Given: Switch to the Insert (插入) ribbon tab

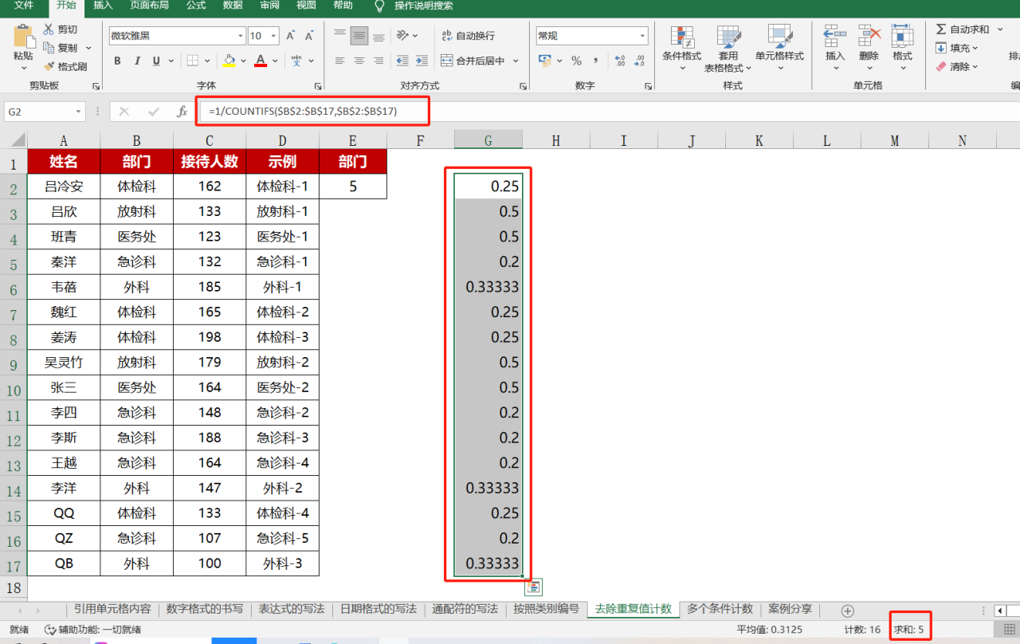Looking at the screenshot, I should [103, 6].
